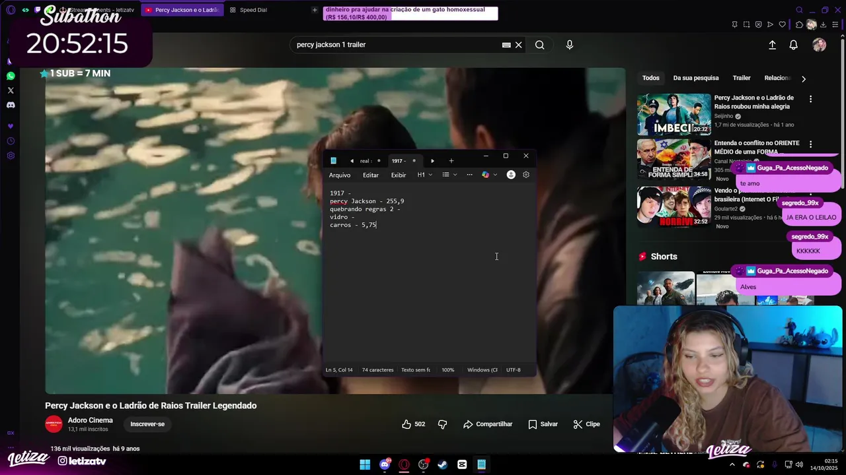This screenshot has width=846, height=475.
Task: Open Notepad from the taskbar
Action: click(x=481, y=464)
